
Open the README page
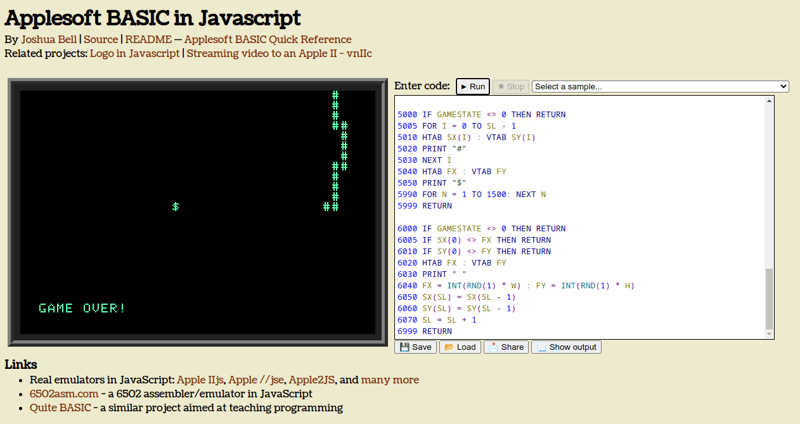click(148, 39)
